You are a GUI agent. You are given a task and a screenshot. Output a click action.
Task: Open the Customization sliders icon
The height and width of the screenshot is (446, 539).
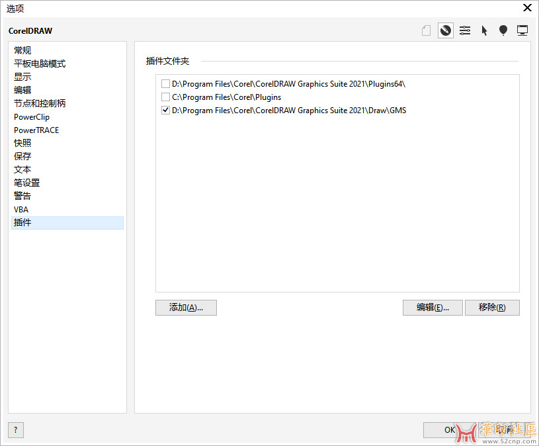click(465, 30)
